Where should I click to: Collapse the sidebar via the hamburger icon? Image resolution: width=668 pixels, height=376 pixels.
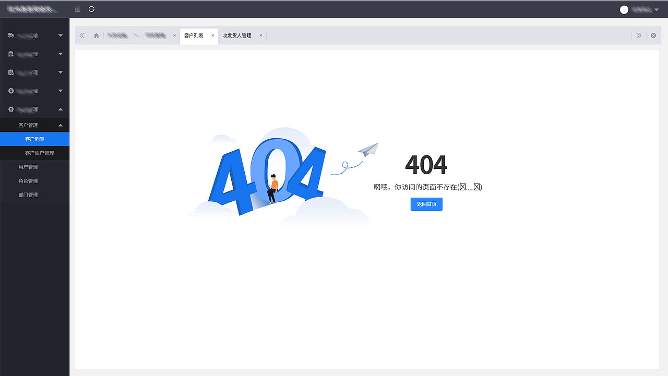click(77, 9)
